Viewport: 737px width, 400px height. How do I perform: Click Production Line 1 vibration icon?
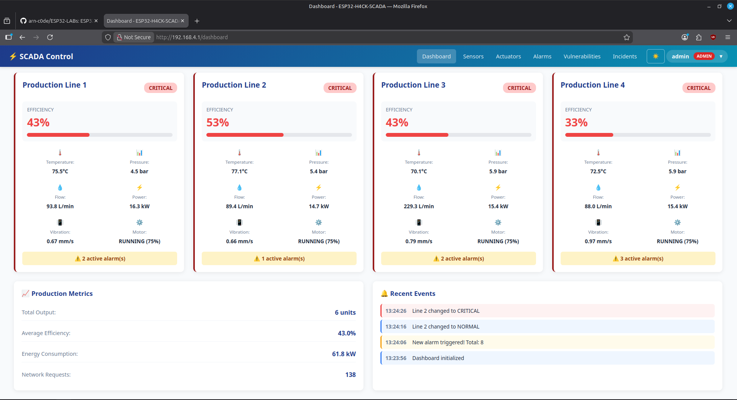pos(60,222)
